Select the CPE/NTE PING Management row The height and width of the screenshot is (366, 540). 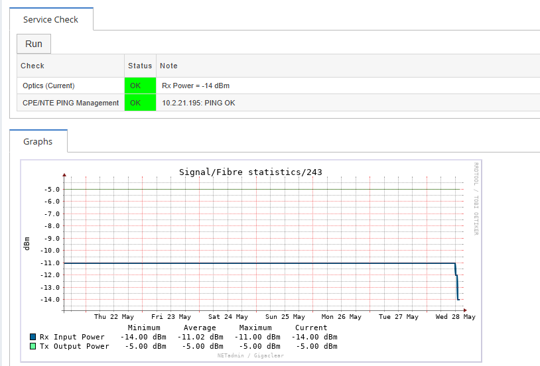(70, 103)
